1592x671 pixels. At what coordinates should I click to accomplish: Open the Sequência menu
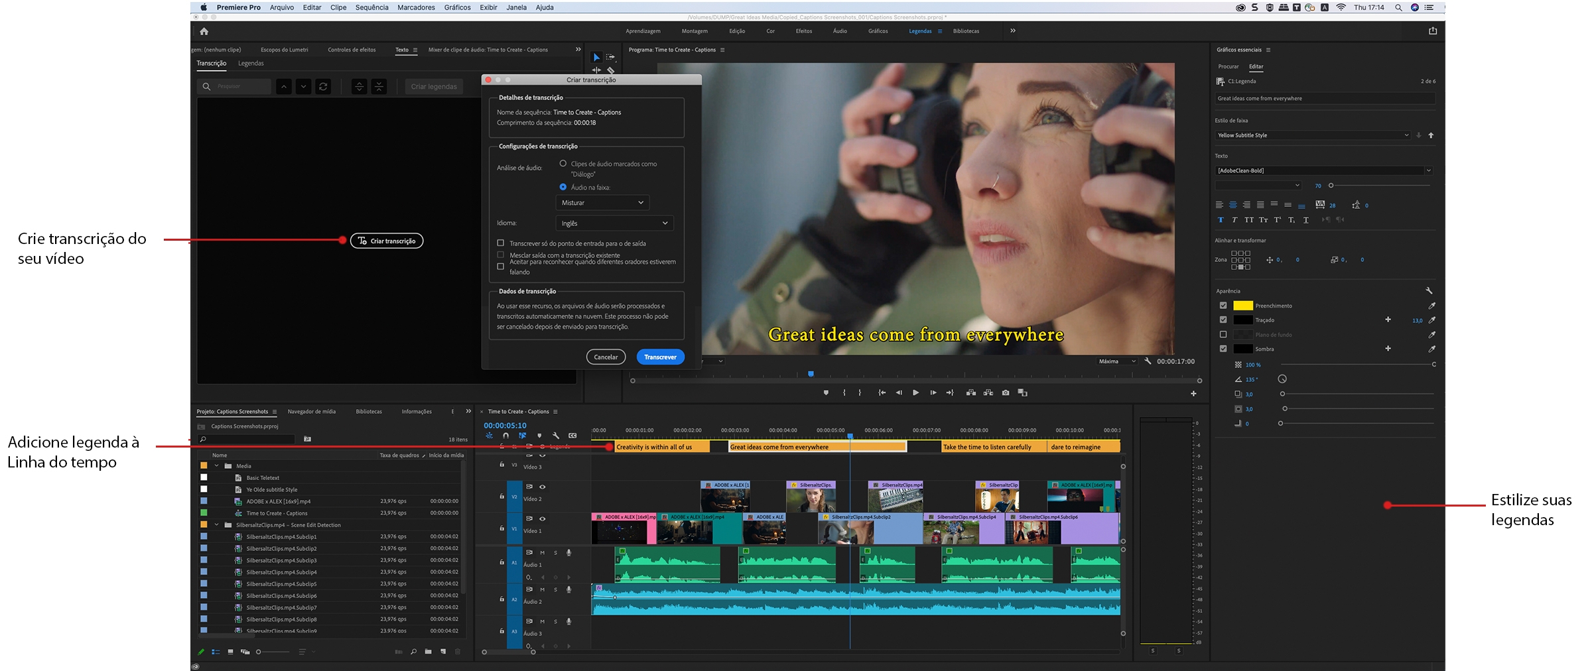tap(372, 7)
